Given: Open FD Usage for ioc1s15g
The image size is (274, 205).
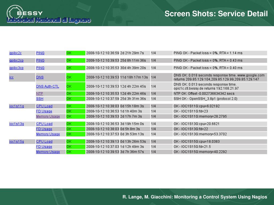Looking at the screenshot, I should (x=44, y=147).
